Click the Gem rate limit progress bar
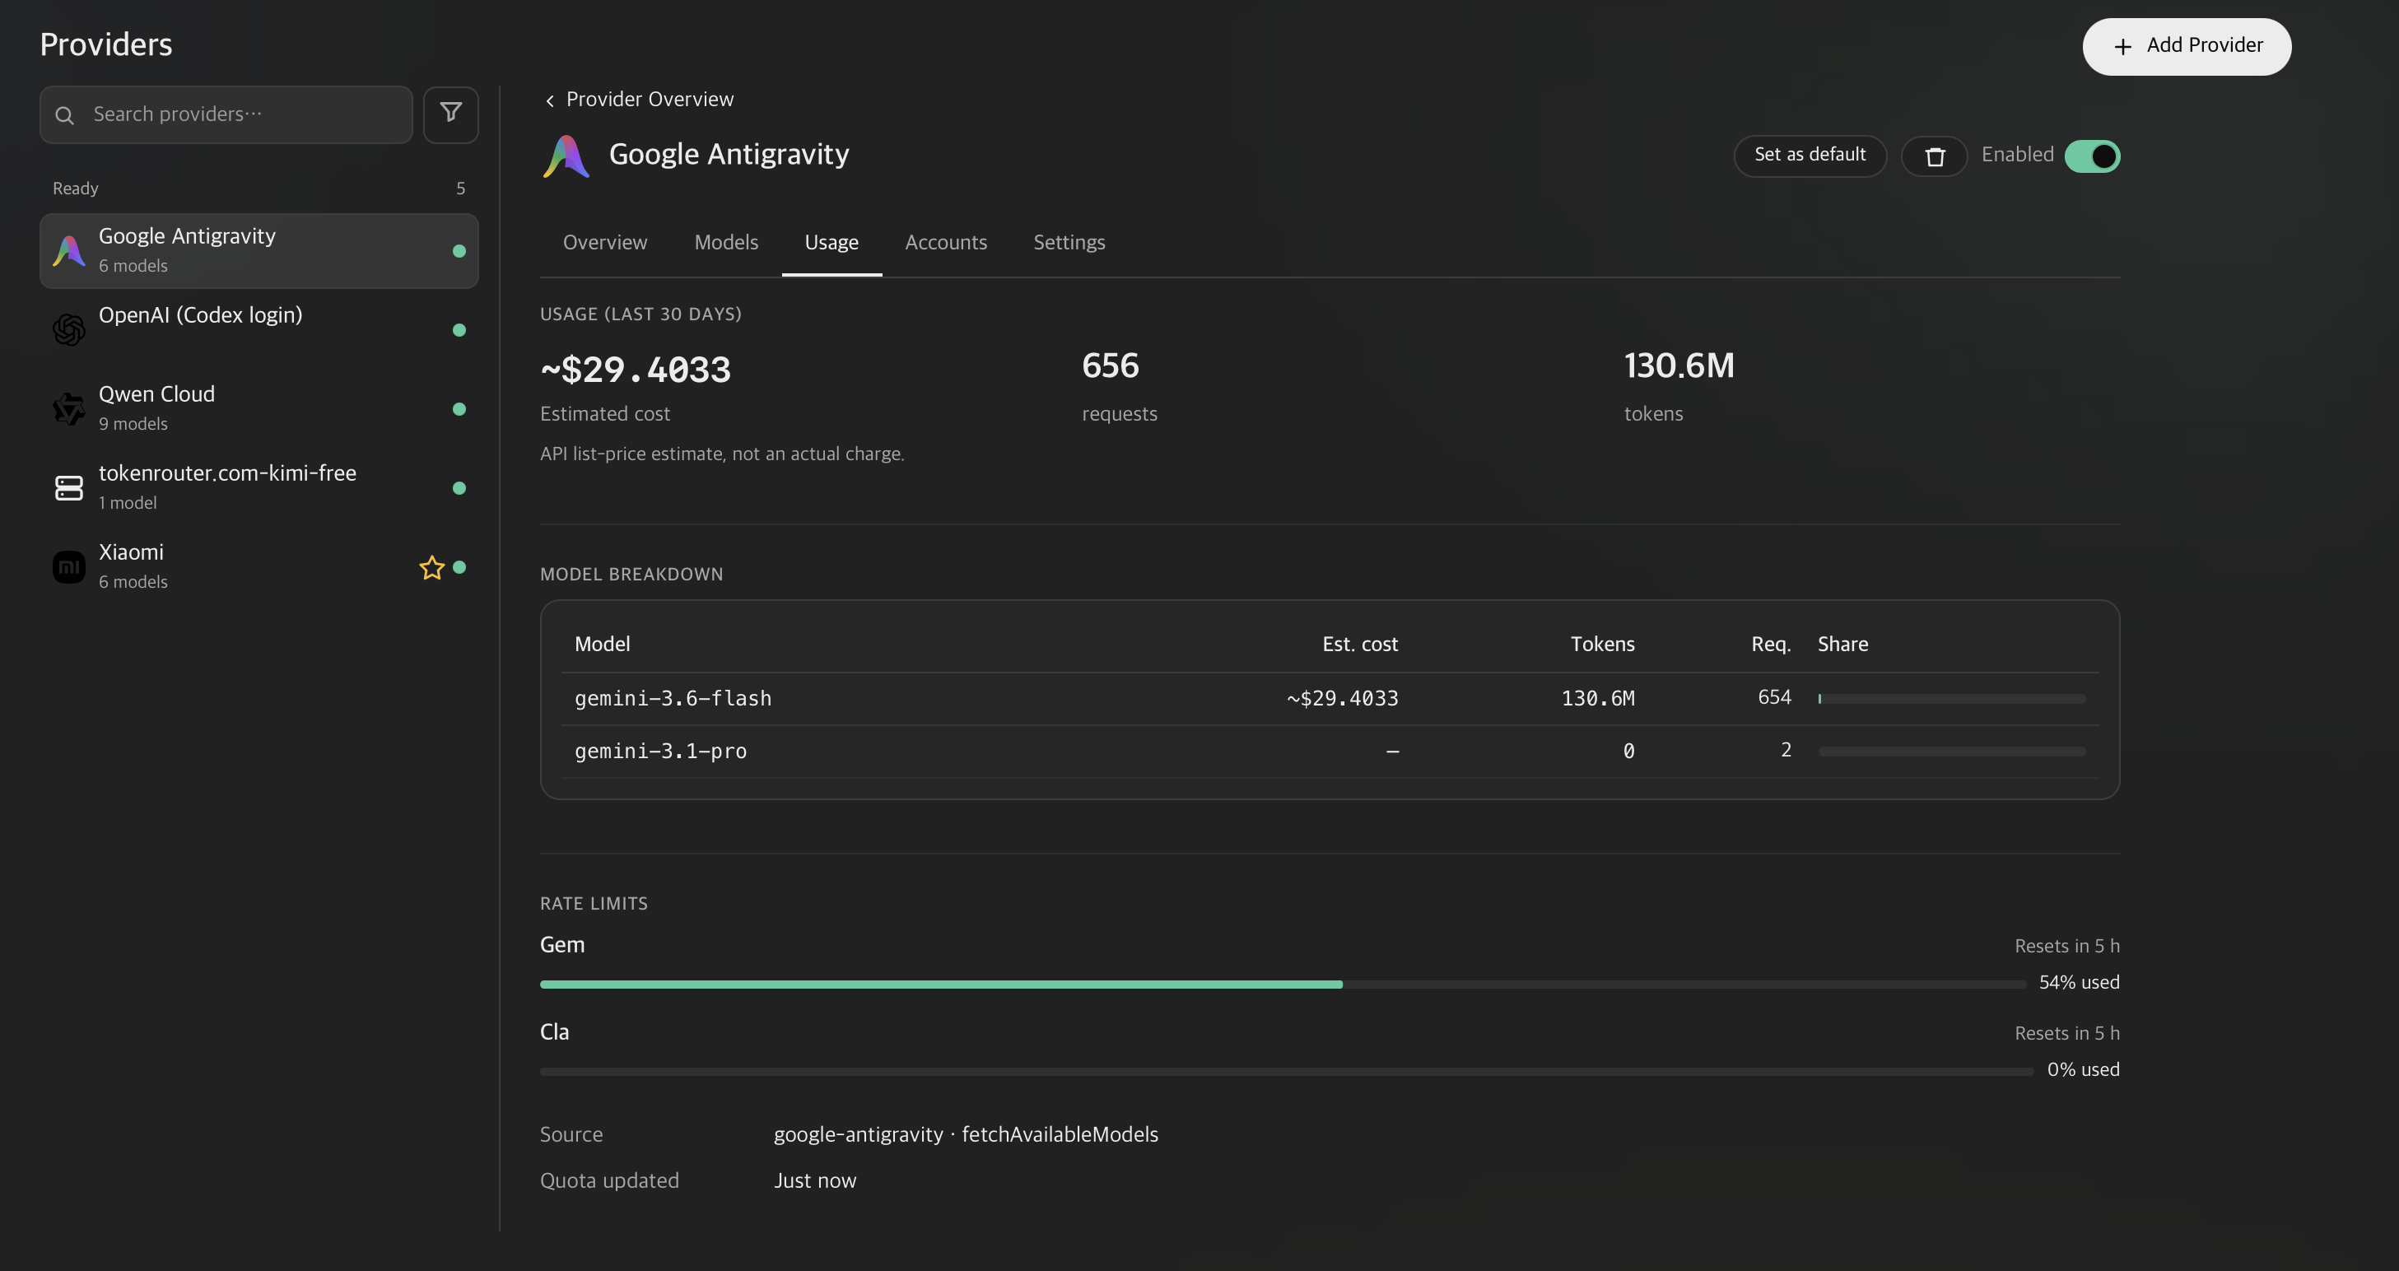Image resolution: width=2399 pixels, height=1271 pixels. tap(1283, 985)
